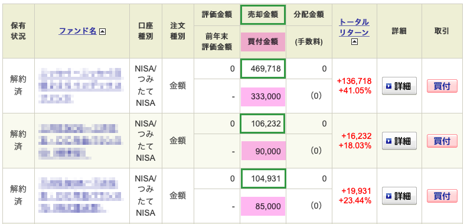Screen dimensions: 467x224
Task: Open the ファンド名 column header link
Action: pos(78,31)
